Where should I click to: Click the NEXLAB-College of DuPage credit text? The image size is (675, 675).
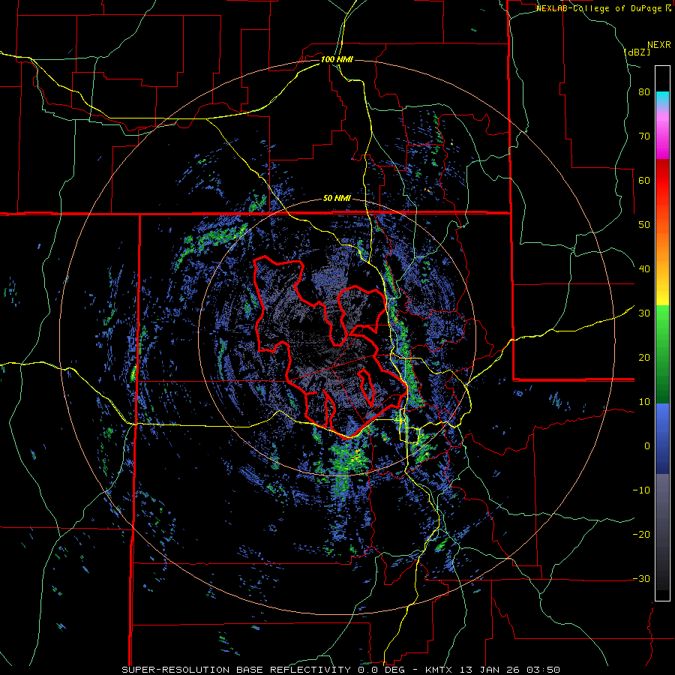pyautogui.click(x=603, y=8)
